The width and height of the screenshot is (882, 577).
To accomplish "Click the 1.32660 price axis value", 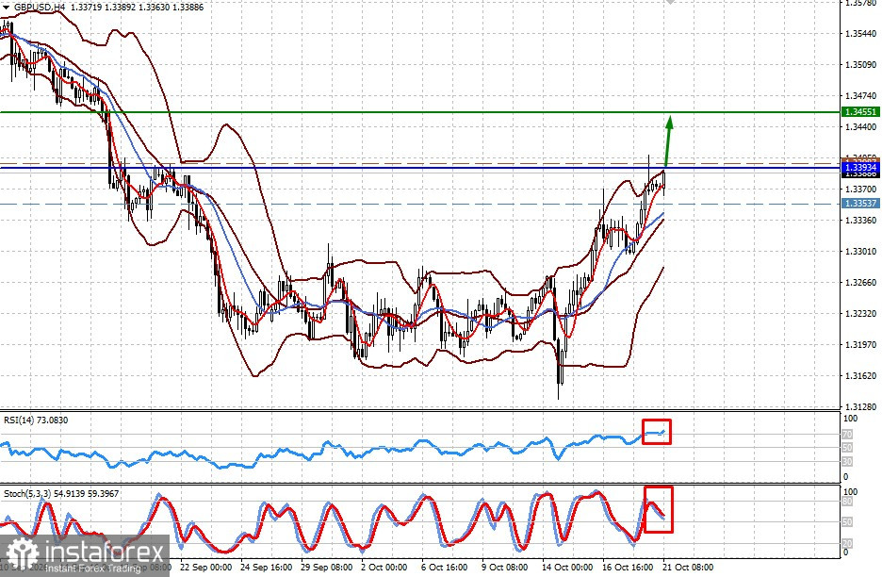I will click(x=861, y=283).
